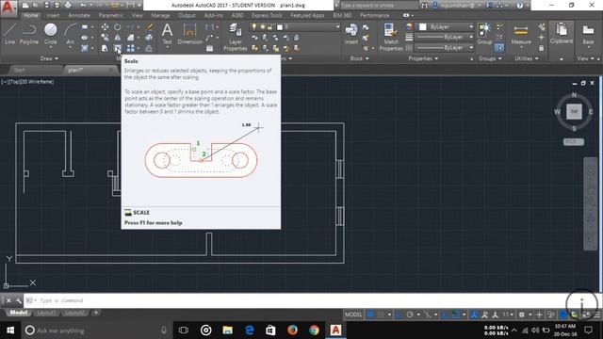Open Layer Properties manager
Screen dimensions: 603x339
click(x=235, y=38)
